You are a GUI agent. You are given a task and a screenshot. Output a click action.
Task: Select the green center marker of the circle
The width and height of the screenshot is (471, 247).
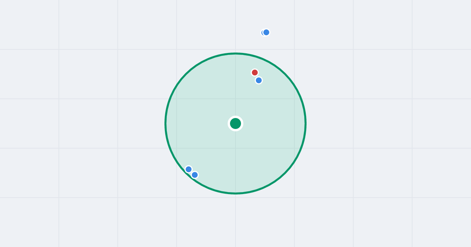(235, 123)
